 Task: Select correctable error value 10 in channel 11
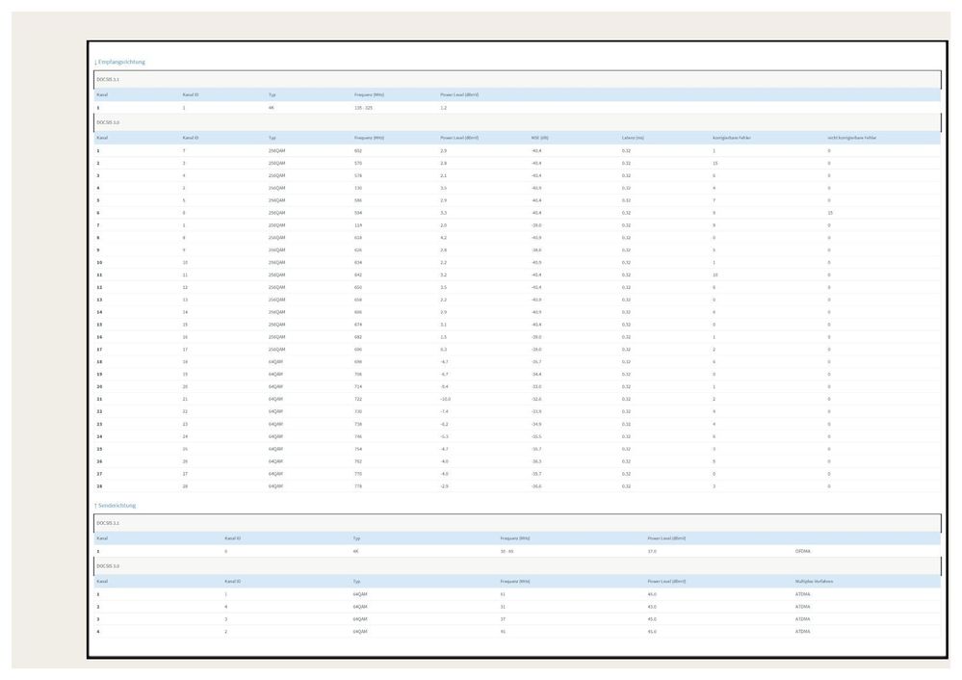pos(715,275)
